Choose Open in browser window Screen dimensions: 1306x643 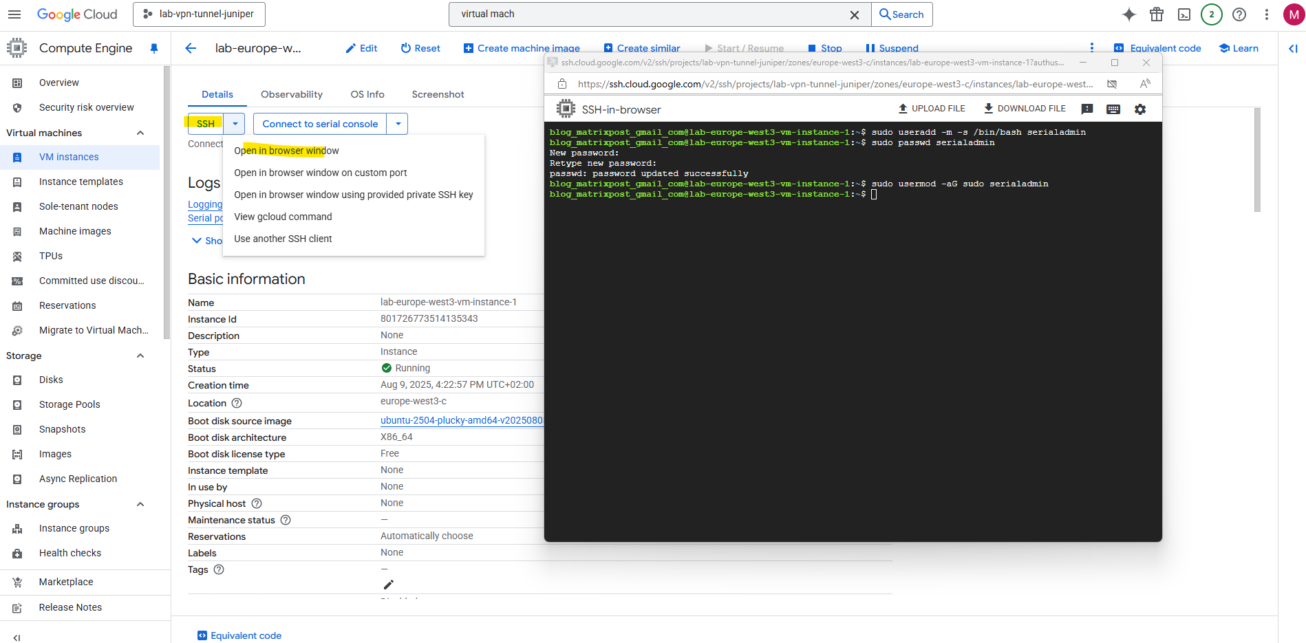[354, 151]
